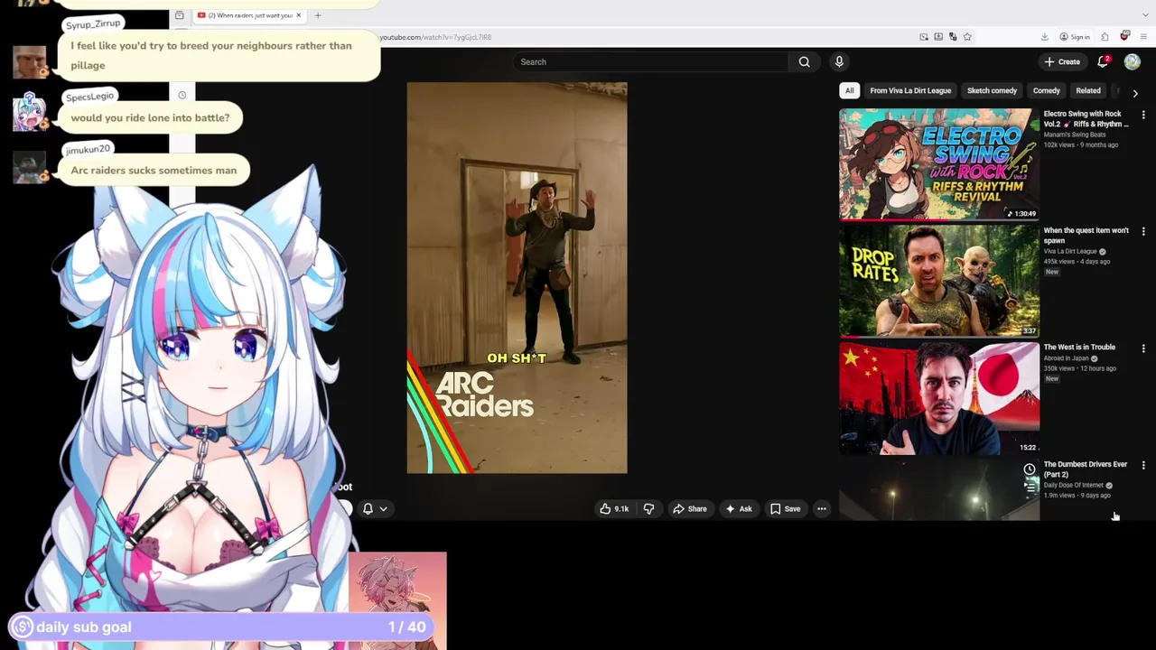
Task: Click browser Sign in button
Action: click(1075, 37)
